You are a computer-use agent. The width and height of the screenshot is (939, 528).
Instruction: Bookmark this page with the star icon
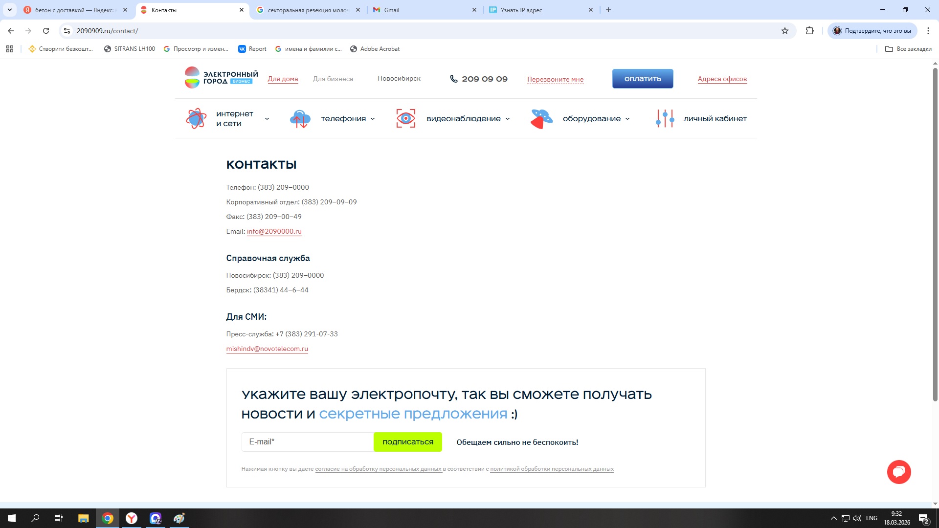[785, 31]
